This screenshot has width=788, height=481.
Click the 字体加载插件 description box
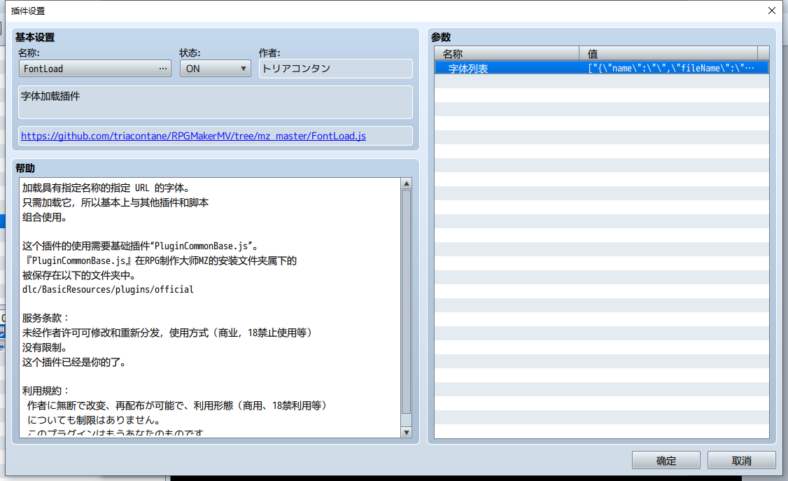[215, 102]
